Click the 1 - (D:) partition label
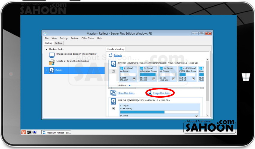Screen dimensions: 255x149 [124, 105]
